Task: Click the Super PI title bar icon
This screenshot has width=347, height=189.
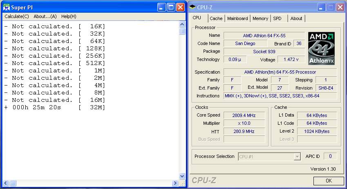Action: coord(7,7)
